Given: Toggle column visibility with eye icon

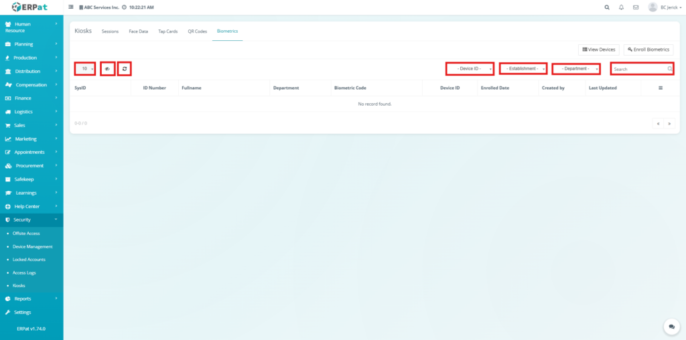Looking at the screenshot, I should (x=107, y=69).
